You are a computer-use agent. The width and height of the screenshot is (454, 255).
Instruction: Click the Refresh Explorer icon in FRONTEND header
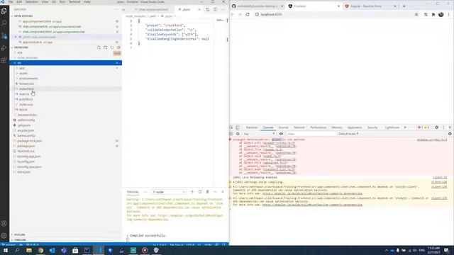(x=112, y=47)
